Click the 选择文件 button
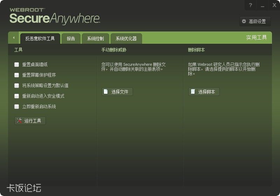Screen dimensions: 280x196 (117, 92)
